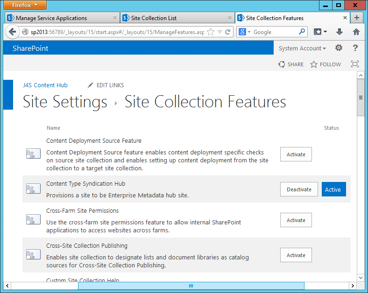The image size is (368, 293).
Task: Click the horizontal scrollbar left arrow
Action: point(7,286)
